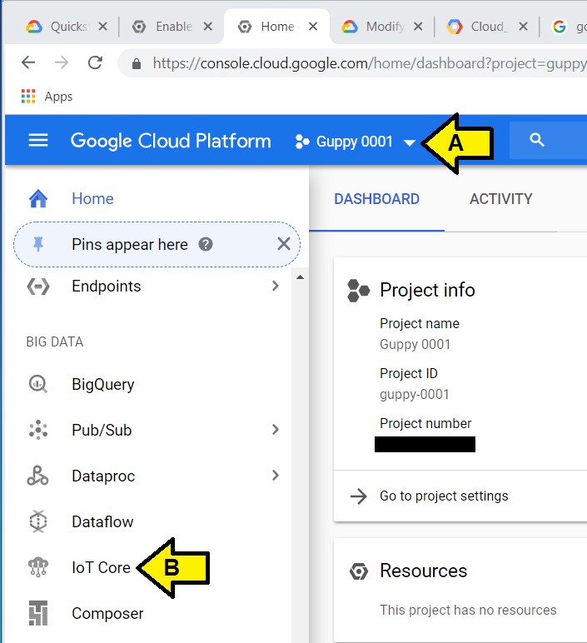The height and width of the screenshot is (643, 587).
Task: Click the sidebar scroll up arrow
Action: 300,277
